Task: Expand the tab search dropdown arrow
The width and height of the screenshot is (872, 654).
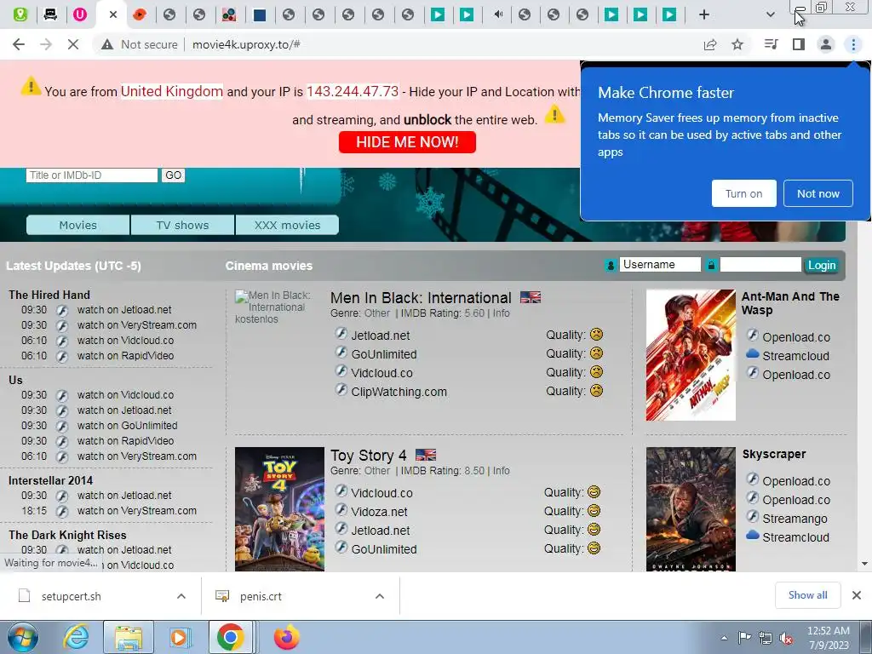Action: click(770, 14)
